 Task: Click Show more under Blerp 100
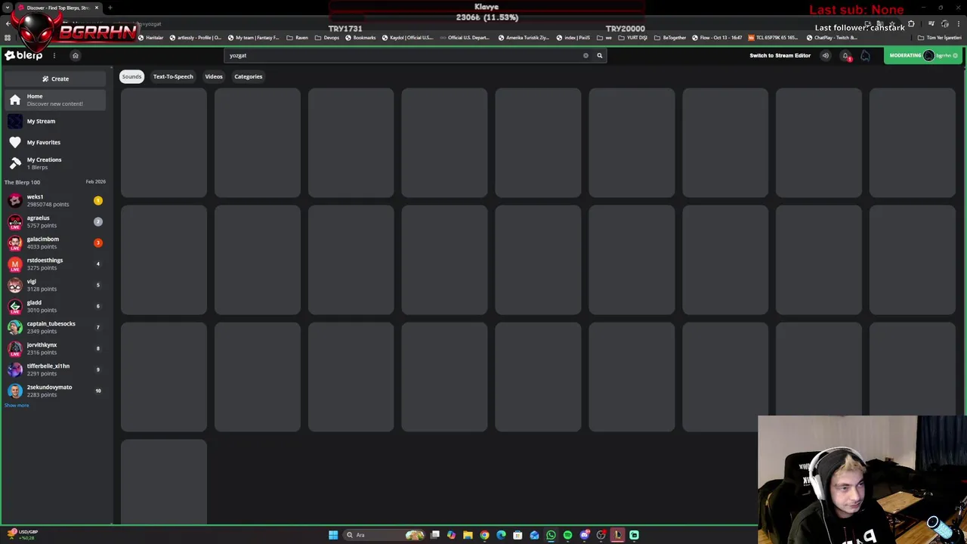coord(17,406)
